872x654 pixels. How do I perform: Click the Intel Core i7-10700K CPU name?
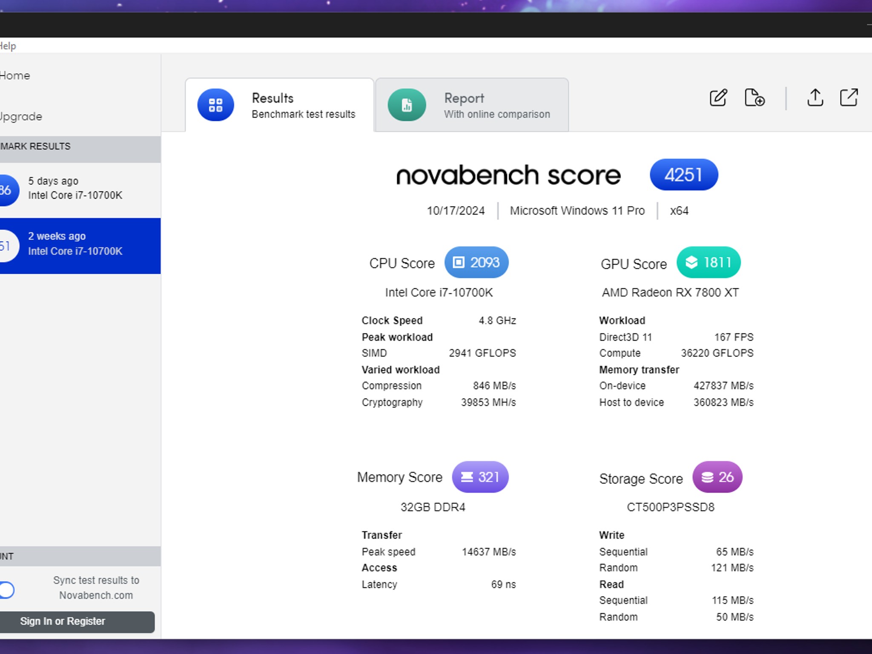pyautogui.click(x=439, y=293)
